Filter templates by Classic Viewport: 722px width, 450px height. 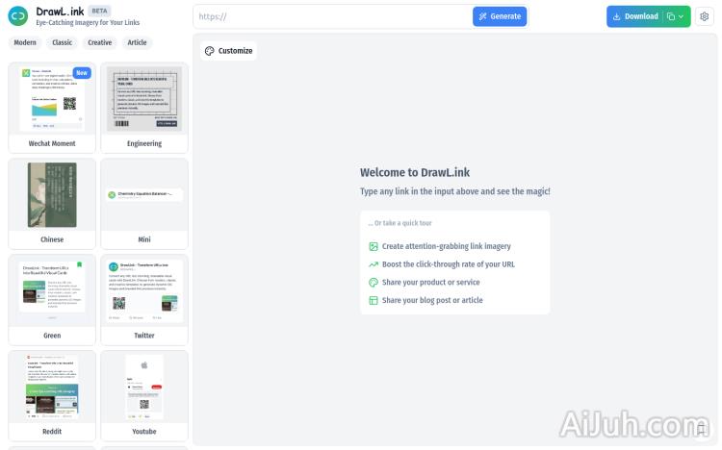[62, 42]
